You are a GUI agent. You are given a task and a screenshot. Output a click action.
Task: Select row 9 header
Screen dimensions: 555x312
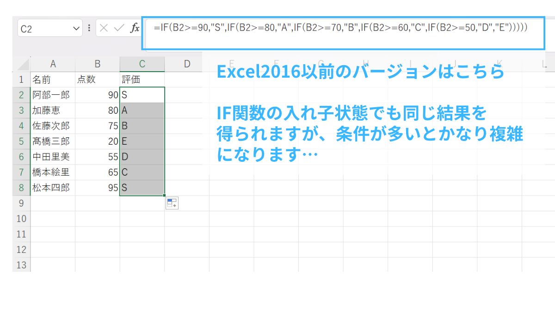[21, 203]
